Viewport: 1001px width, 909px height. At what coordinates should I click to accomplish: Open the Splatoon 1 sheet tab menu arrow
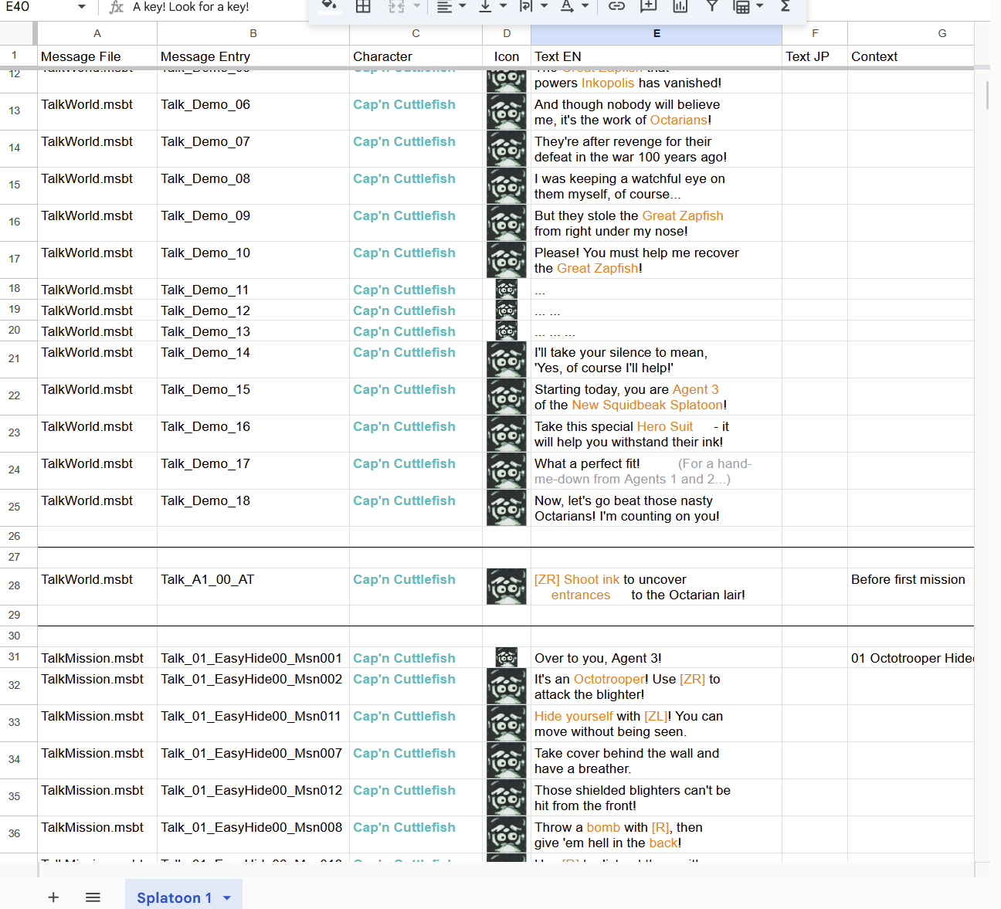click(227, 897)
